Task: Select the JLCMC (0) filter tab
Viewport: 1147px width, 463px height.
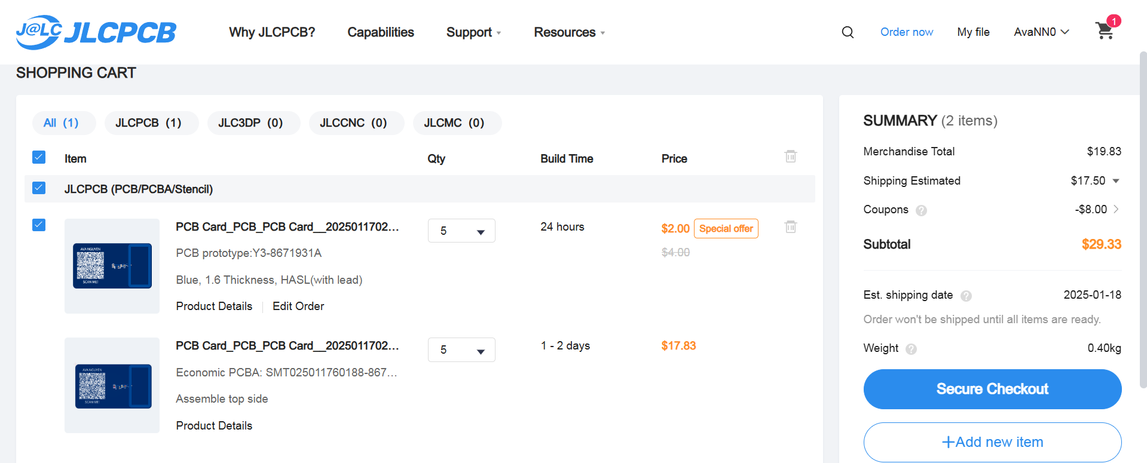Action: pyautogui.click(x=457, y=123)
